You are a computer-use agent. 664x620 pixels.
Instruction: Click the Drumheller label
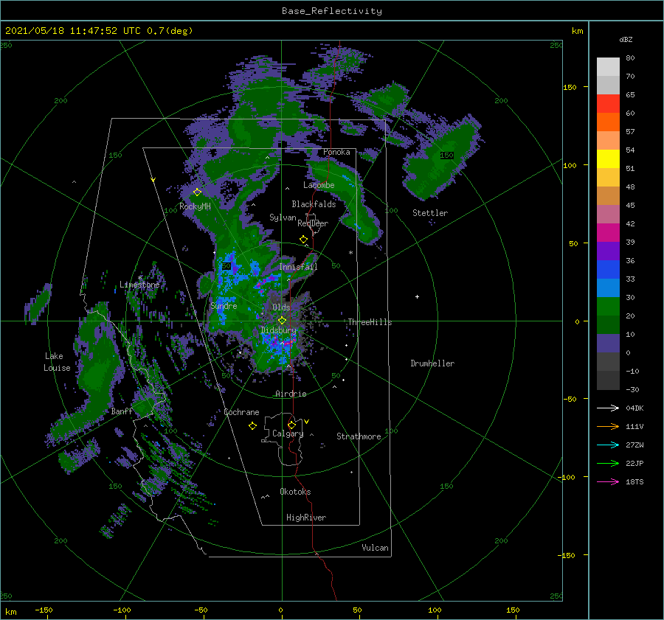pos(432,363)
